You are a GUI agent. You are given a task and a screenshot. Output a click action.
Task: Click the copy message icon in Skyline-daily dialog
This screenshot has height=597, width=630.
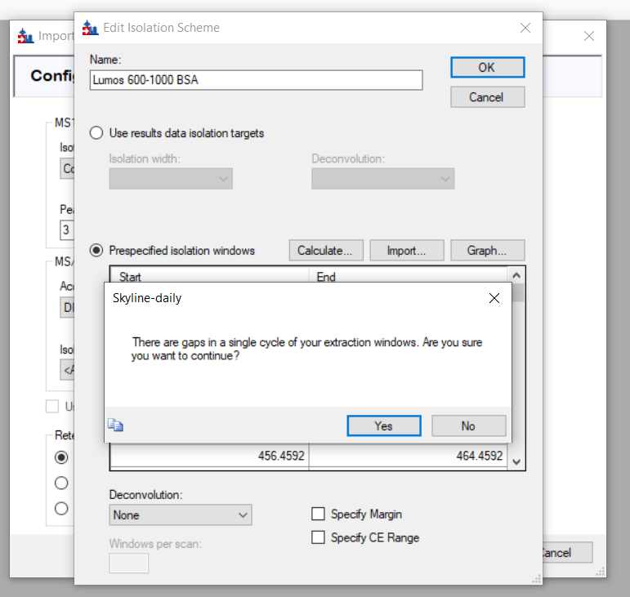point(115,425)
